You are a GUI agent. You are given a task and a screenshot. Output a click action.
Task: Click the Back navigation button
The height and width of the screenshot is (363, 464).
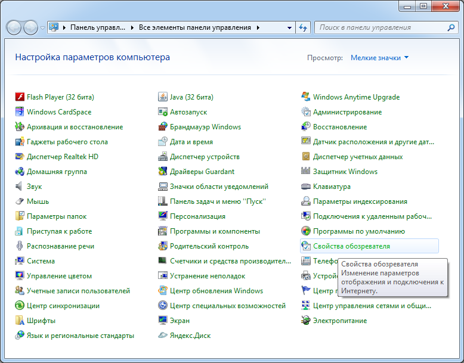[14, 28]
